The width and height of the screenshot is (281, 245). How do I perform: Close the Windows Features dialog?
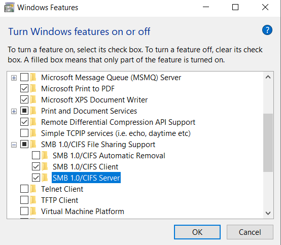(265, 7)
